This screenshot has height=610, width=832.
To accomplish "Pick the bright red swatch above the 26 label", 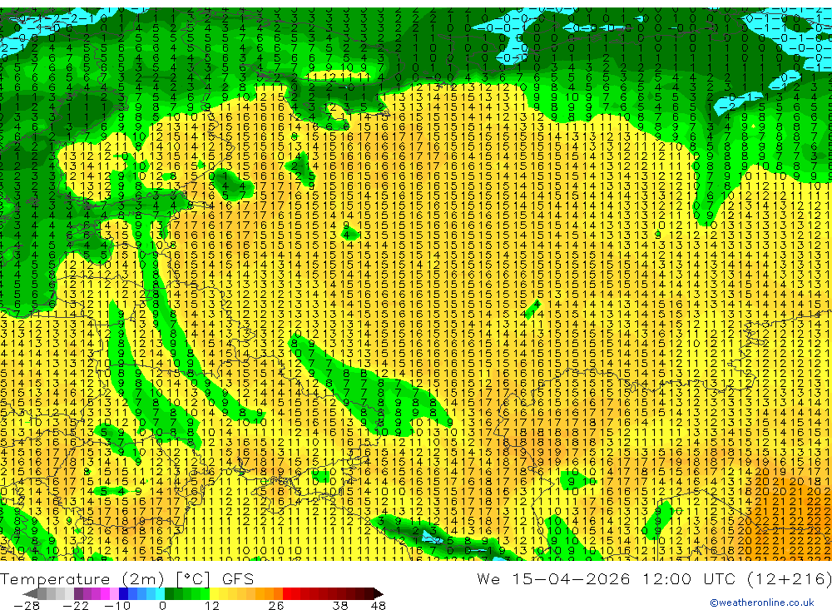I will [287, 594].
